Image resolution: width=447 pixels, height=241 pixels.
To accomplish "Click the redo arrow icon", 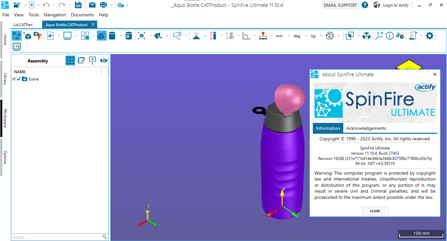I will (x=62, y=5).
